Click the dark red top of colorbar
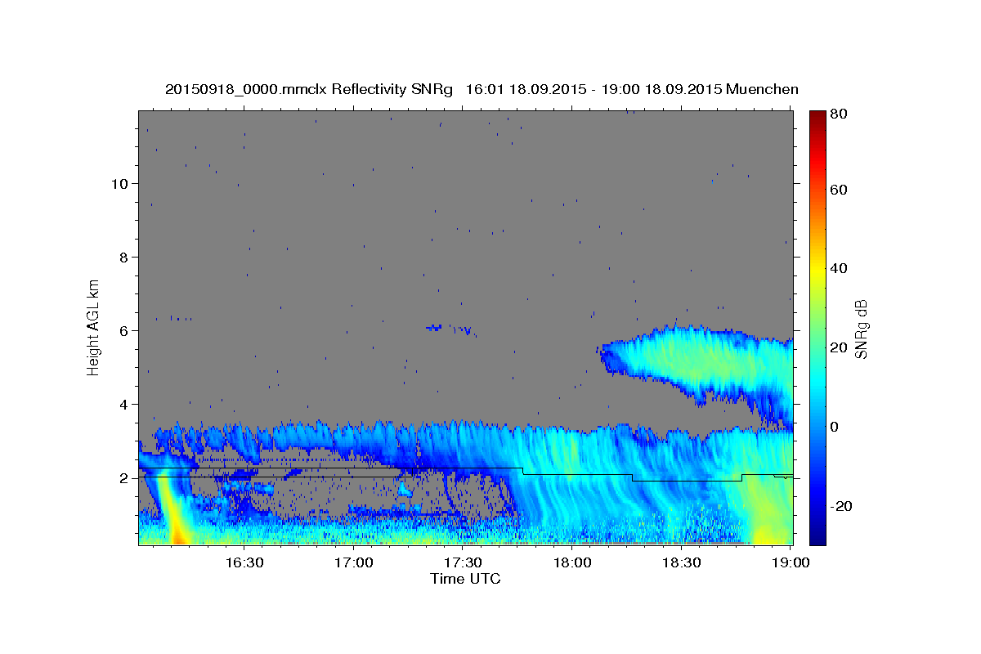 817,116
